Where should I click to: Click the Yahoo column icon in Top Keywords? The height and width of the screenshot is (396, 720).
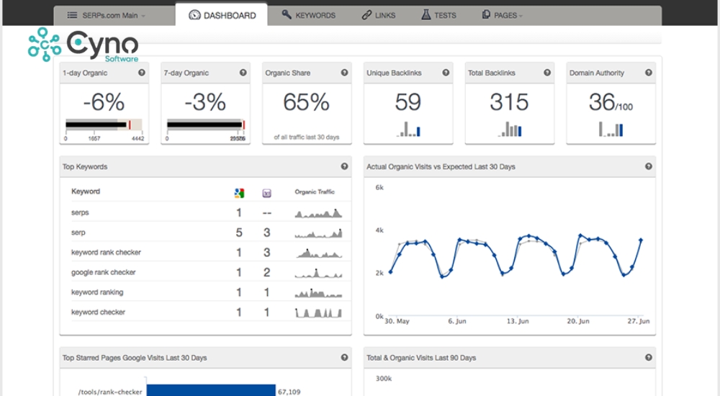click(x=266, y=192)
